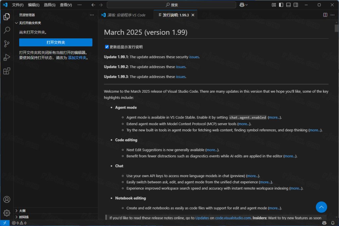Open more link for fewer distractions AI edits
339x226 pixels.
(x=290, y=156)
